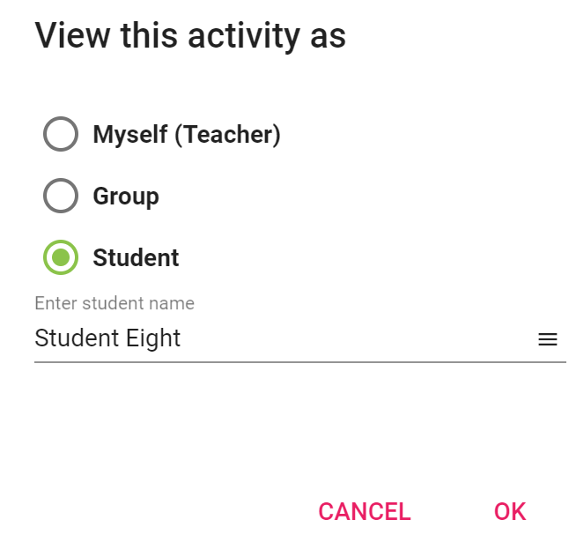The width and height of the screenshot is (576, 542).
Task: Click the 'View this activity as' heading
Action: 190,35
